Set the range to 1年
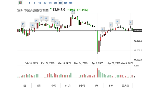 [96, 86]
